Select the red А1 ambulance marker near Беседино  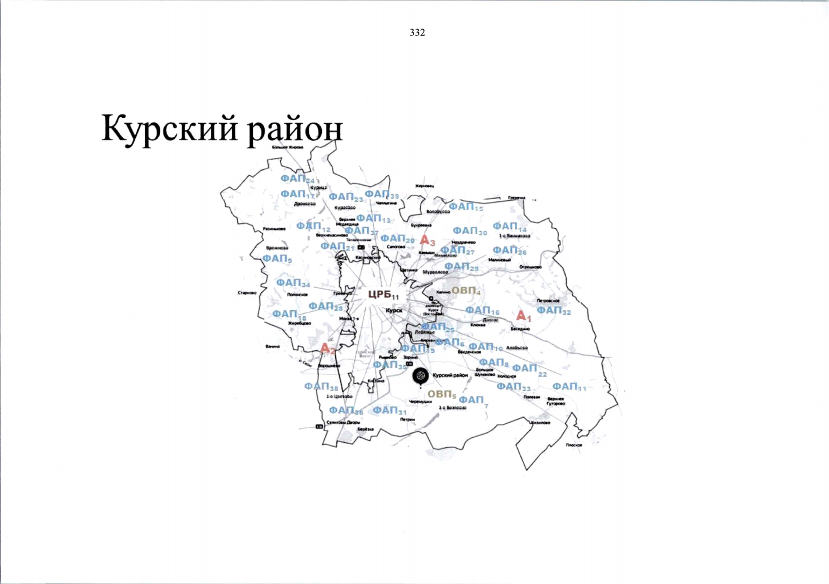[524, 316]
